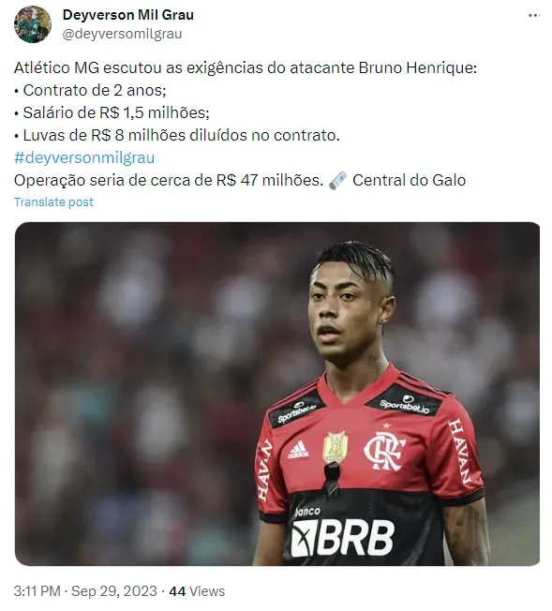Click the newspaper emoji in the post

pyautogui.click(x=337, y=181)
